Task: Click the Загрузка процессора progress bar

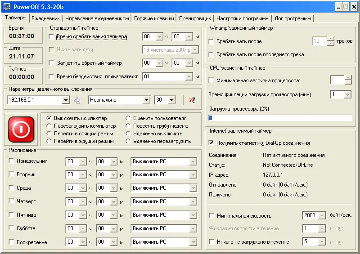Action: pos(280,118)
